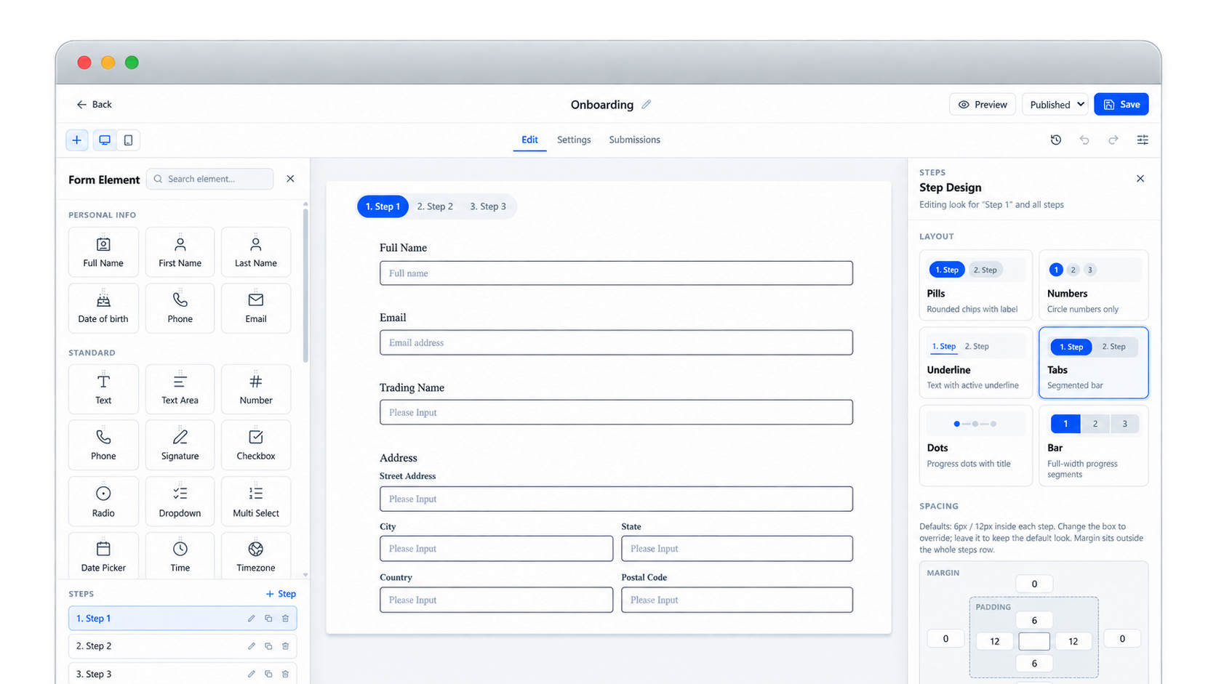Click the top padding value box
This screenshot has width=1216, height=684.
click(x=1034, y=620)
